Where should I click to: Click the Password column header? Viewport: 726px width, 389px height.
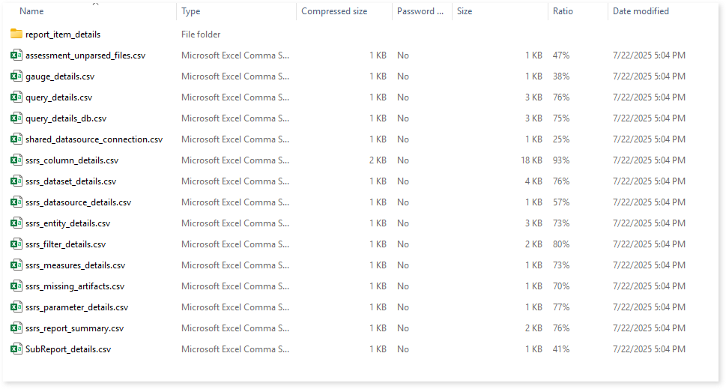420,11
